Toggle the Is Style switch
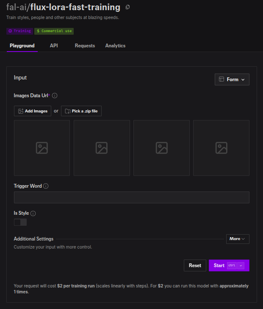The image size is (263, 309). [20, 222]
